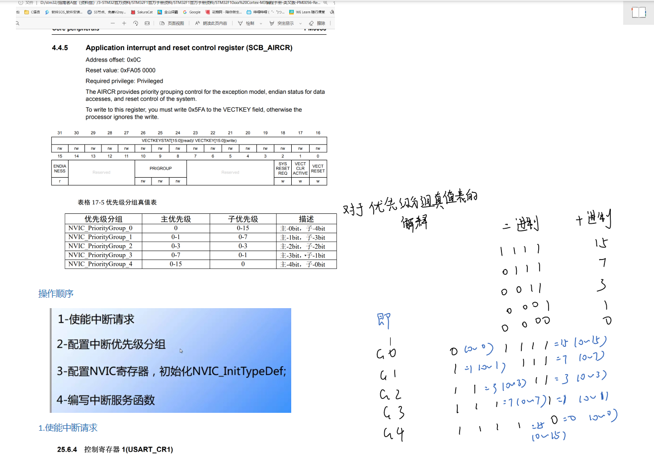Image resolution: width=654 pixels, height=457 pixels.
Task: Open the immersive reader book icon
Action: pyautogui.click(x=639, y=12)
